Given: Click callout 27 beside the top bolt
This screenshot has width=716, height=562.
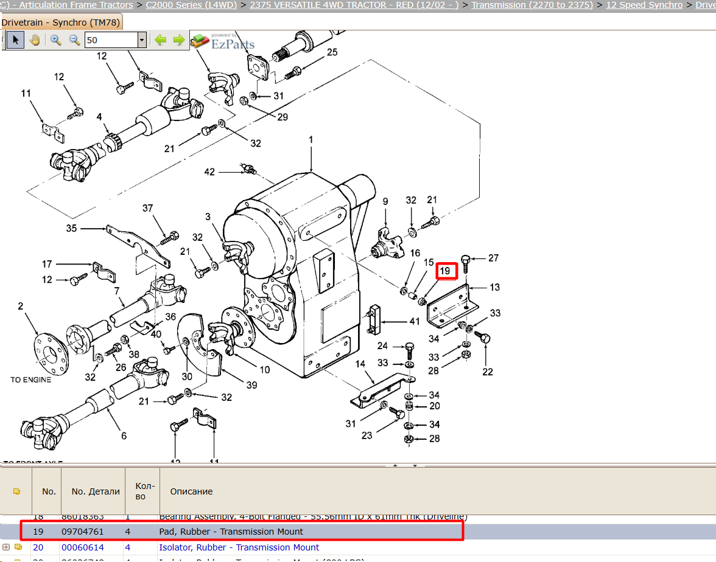Looking at the screenshot, I should tap(493, 258).
